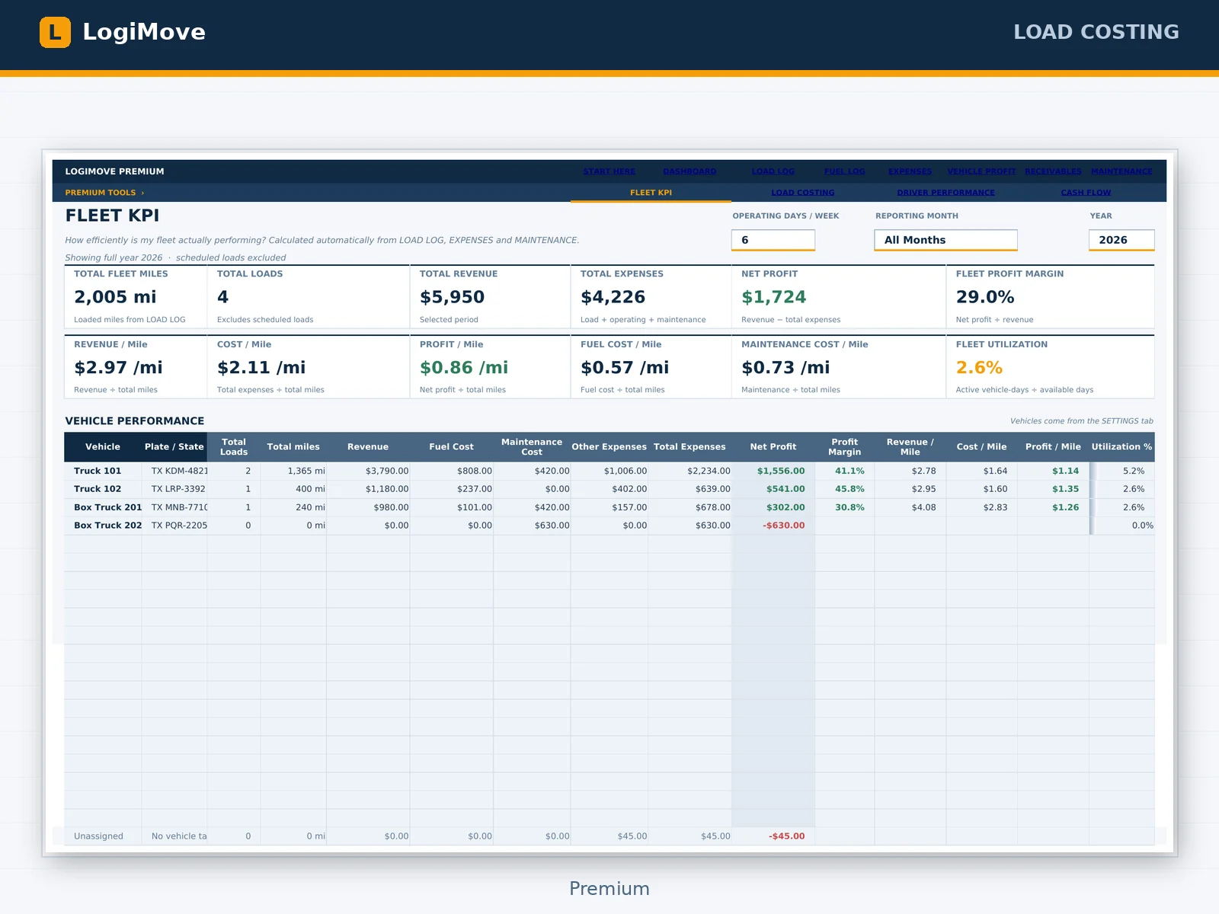Switch to the CASH FLOW tab
The width and height of the screenshot is (1219, 914).
[x=1086, y=193]
